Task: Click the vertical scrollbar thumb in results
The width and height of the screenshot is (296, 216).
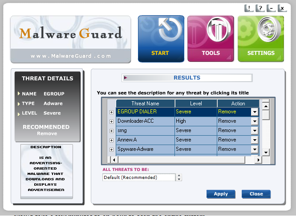Action: pyautogui.click(x=266, y=115)
